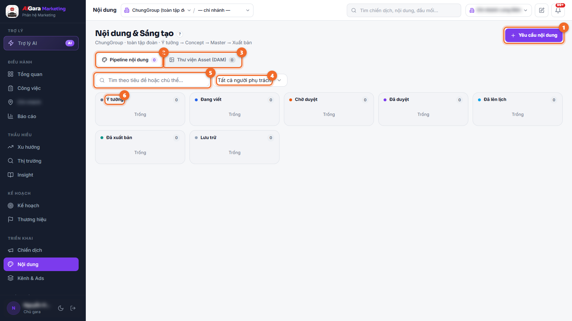The height and width of the screenshot is (321, 572).
Task: Toggle dark mode moon icon
Action: [x=61, y=308]
